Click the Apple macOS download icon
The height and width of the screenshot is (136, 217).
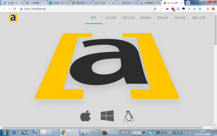pyautogui.click(x=86, y=116)
